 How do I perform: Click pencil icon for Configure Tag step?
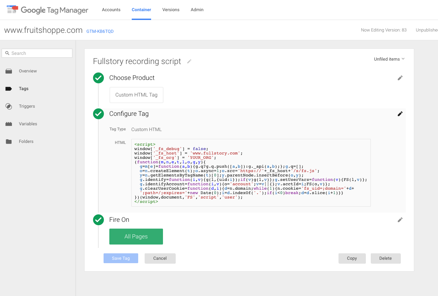[x=400, y=114]
